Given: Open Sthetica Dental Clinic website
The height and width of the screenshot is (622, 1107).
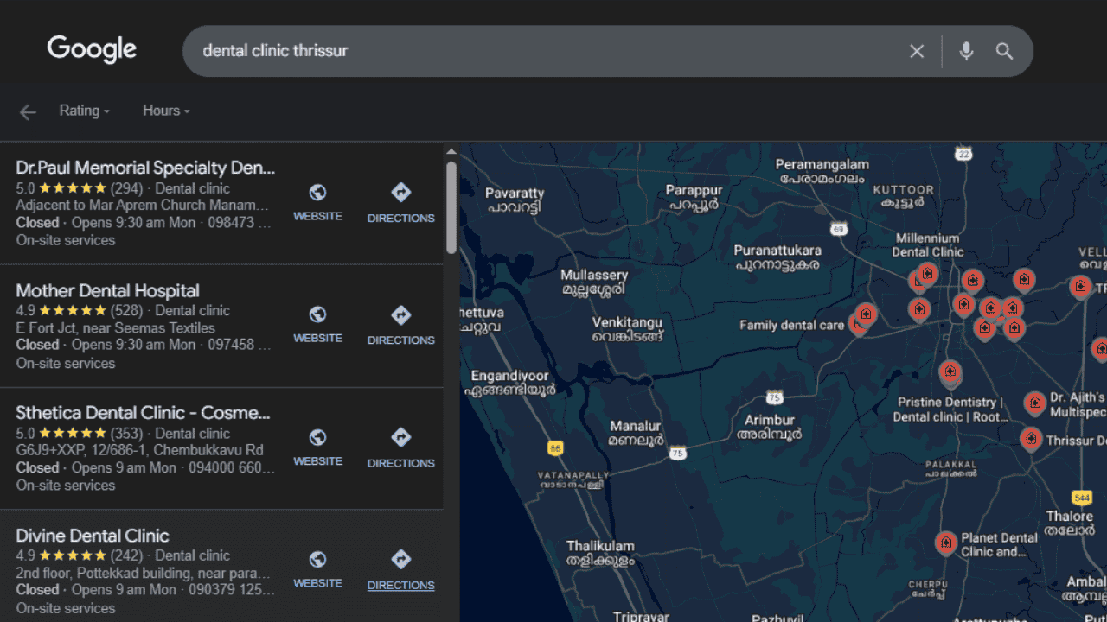Looking at the screenshot, I should click(317, 447).
